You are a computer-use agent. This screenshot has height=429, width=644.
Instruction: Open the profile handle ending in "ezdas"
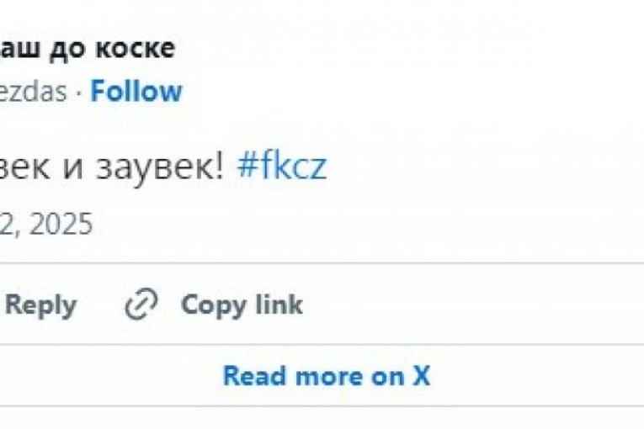[x=32, y=92]
